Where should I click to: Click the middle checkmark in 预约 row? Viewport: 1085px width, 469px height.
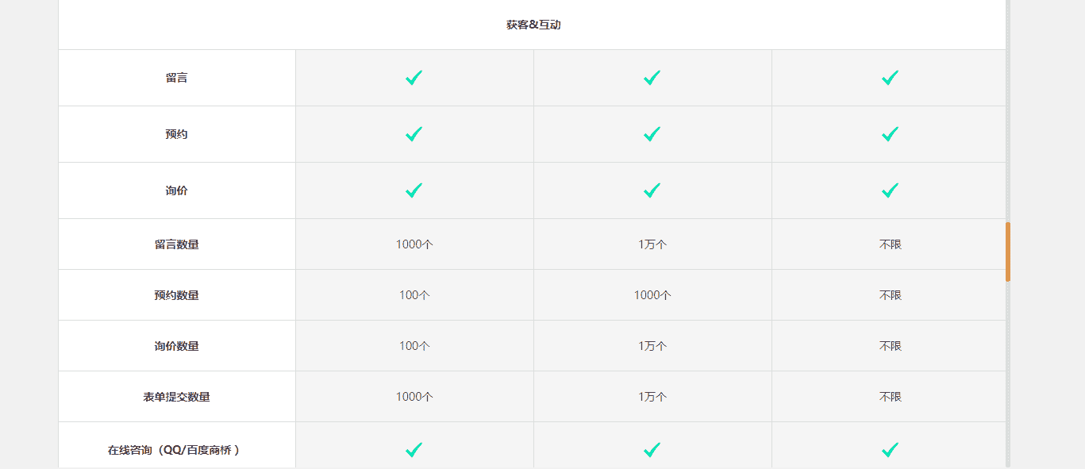pyautogui.click(x=652, y=134)
